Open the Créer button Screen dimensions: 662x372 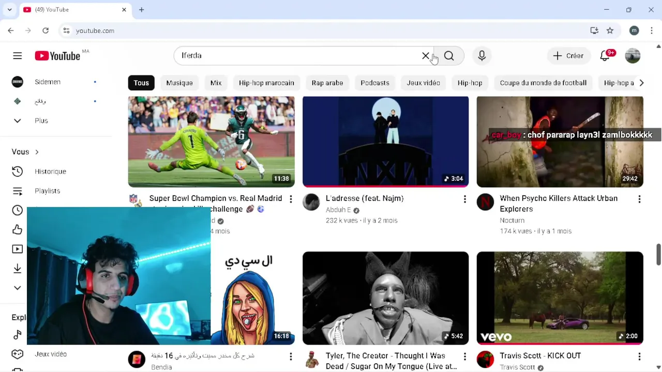[568, 56]
